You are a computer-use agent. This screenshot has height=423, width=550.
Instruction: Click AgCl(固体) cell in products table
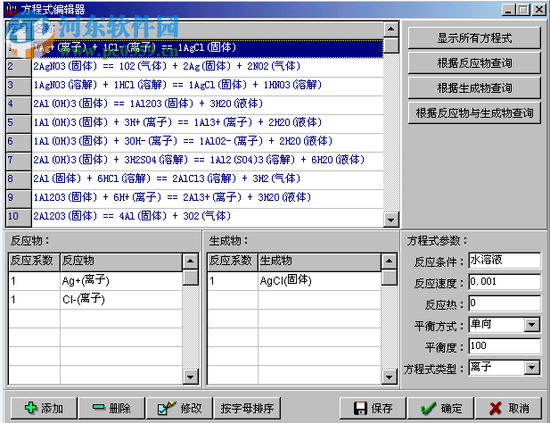(319, 281)
